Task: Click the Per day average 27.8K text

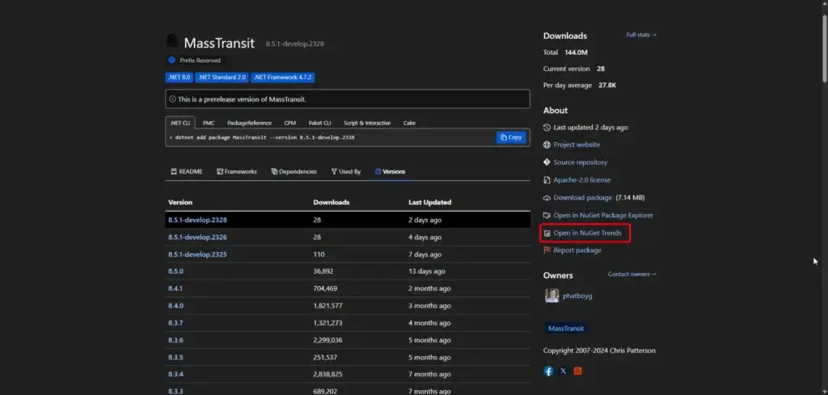Action: [x=580, y=85]
